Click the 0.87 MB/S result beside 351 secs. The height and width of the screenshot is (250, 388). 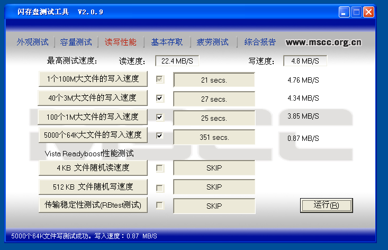pyautogui.click(x=303, y=138)
